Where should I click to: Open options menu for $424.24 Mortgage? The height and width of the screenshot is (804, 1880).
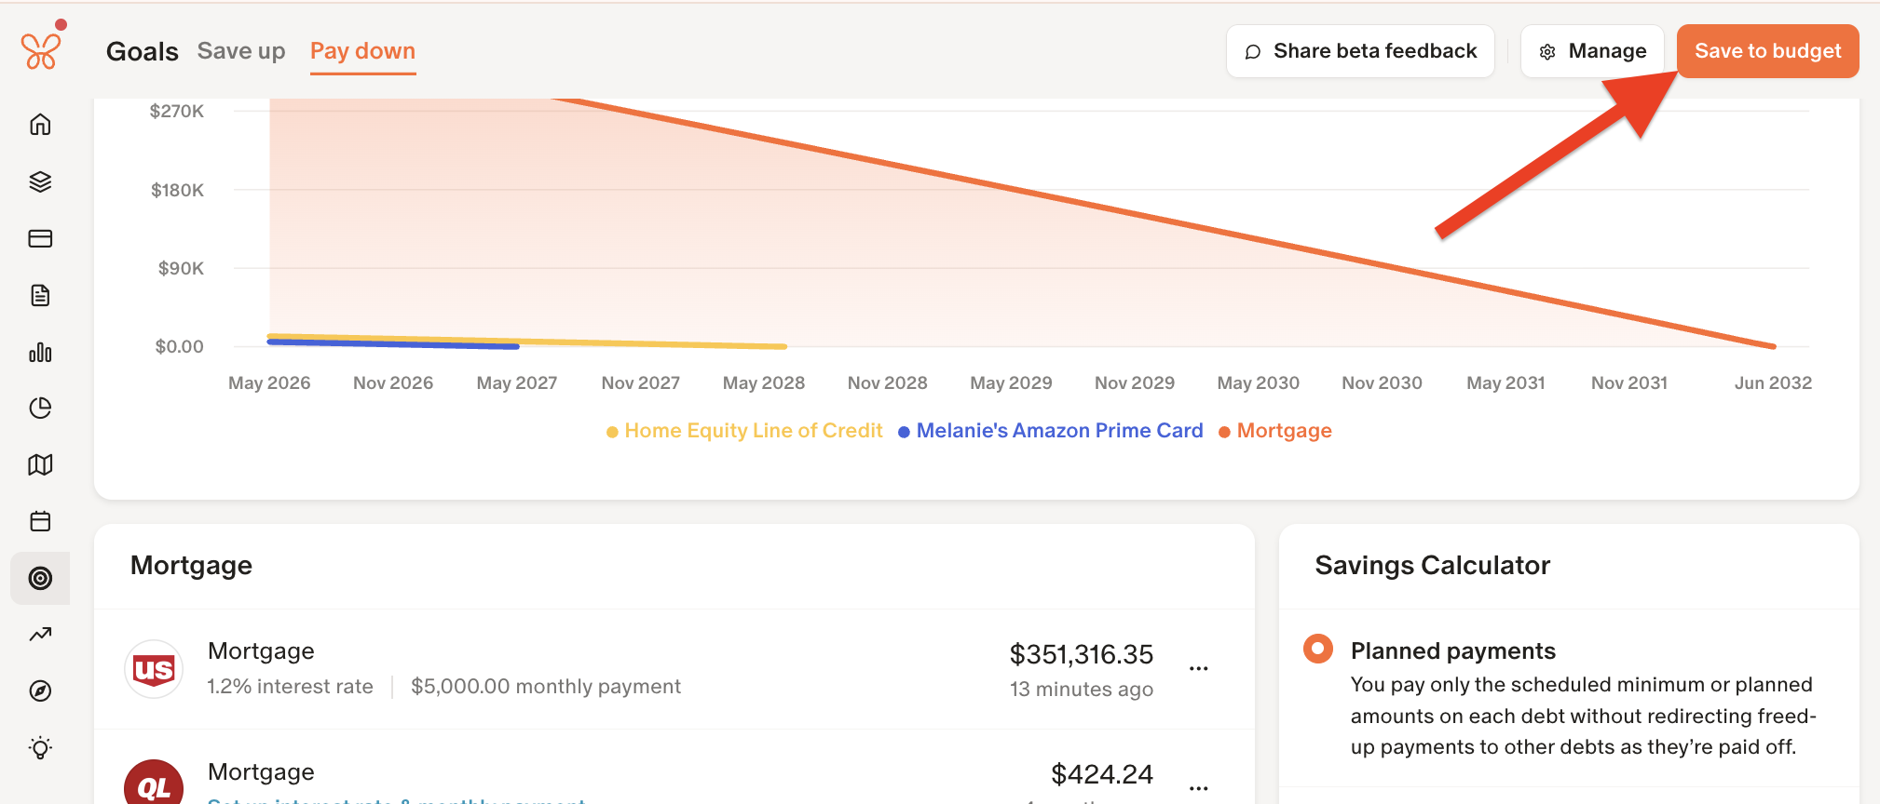[1199, 788]
